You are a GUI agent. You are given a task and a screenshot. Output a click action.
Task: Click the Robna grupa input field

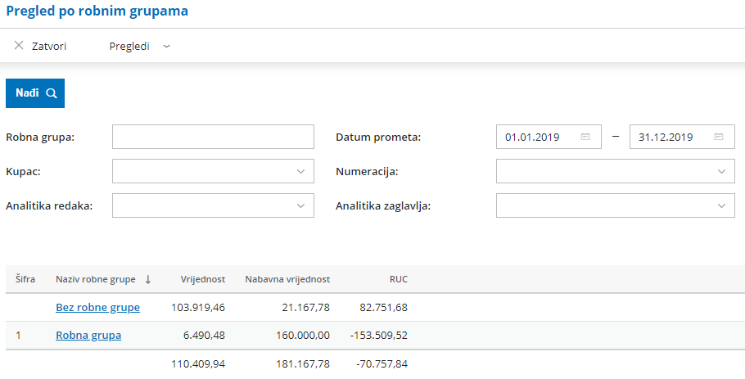[x=213, y=137]
